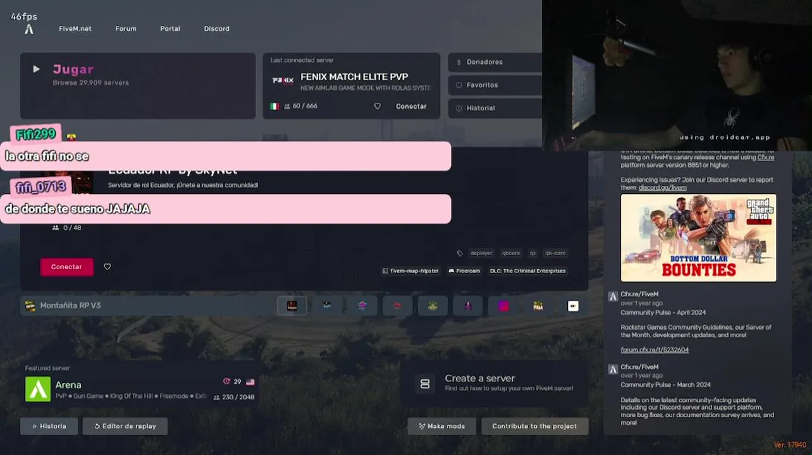
Task: Click the Montañita RP V3 server name
Action: (70, 306)
